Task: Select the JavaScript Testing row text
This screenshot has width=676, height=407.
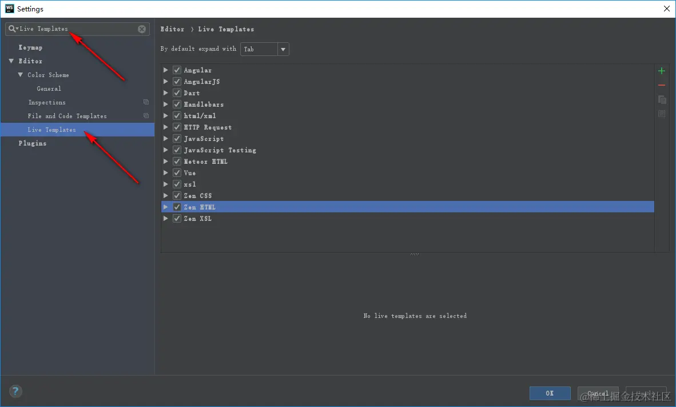Action: (220, 150)
